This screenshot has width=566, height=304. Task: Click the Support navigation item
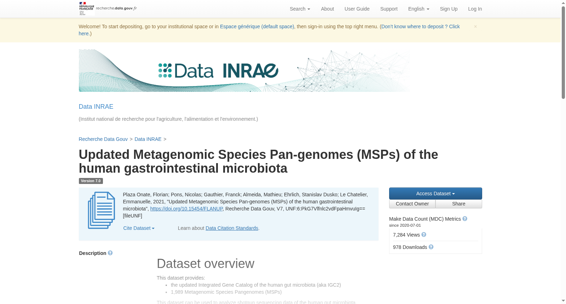coord(389,9)
